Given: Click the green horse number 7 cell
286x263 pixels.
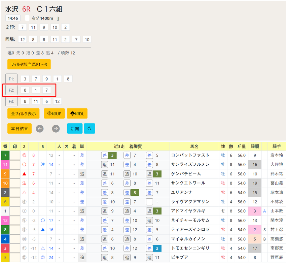Looking at the screenshot, I should click(5, 155).
